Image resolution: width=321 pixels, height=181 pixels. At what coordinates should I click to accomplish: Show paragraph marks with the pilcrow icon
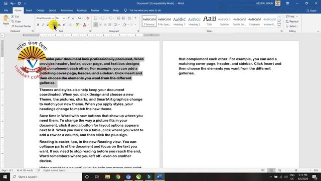[x=135, y=18]
